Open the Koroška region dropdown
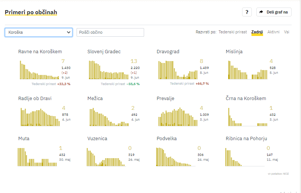 pos(39,32)
